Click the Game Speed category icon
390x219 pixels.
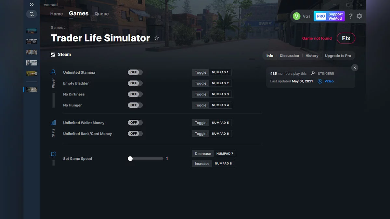click(x=53, y=154)
